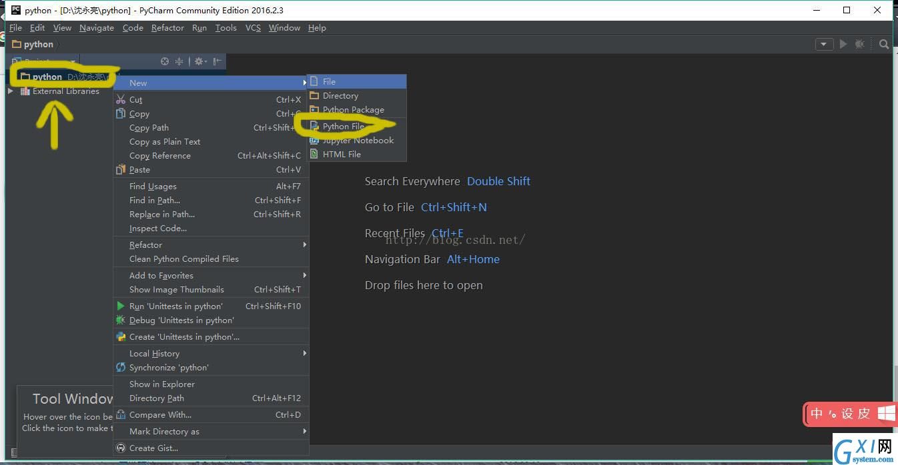The height and width of the screenshot is (465, 898).
Task: Select Synchronize 'python' entry
Action: coord(211,367)
